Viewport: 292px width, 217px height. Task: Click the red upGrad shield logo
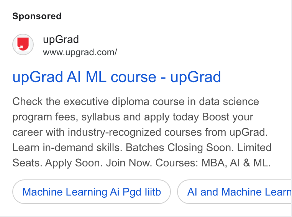pos(23,44)
